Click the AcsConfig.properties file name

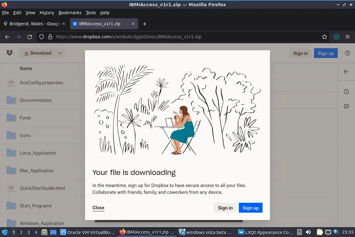(41, 83)
